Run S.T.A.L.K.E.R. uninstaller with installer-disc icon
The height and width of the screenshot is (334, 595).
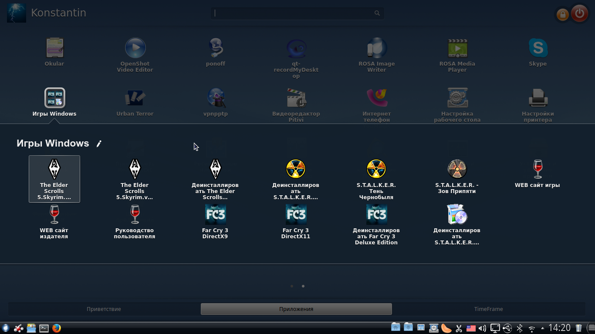(x=457, y=224)
